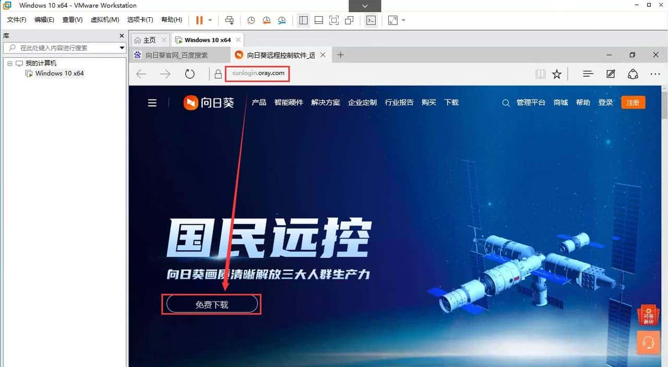668x367 pixels.
Task: Take a snapshot of the virtual machine
Action: (251, 20)
